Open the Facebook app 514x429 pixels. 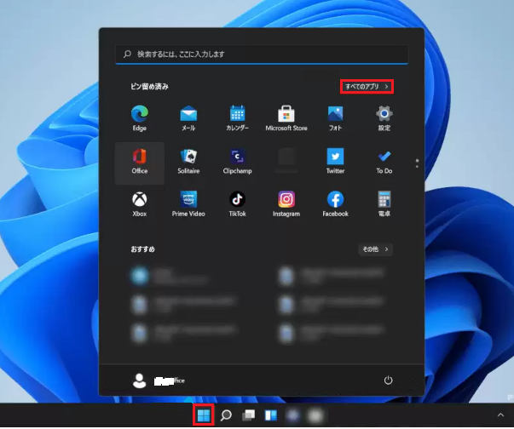pos(335,204)
